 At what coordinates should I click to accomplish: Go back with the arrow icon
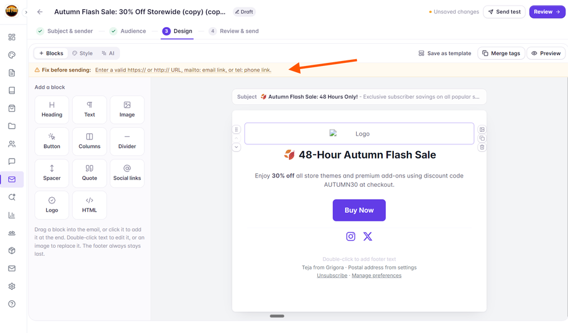click(40, 12)
